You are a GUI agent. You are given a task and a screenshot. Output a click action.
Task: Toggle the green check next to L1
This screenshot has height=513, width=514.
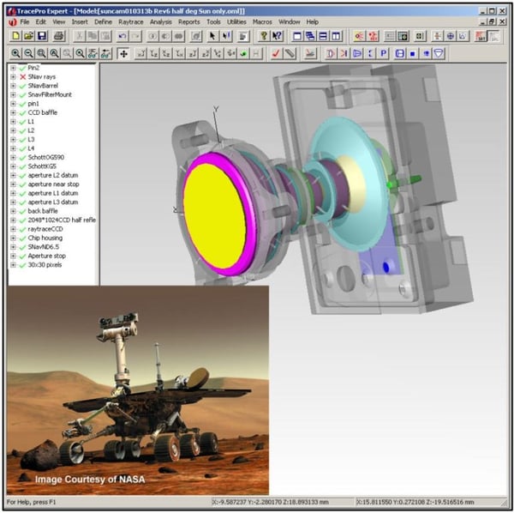pos(23,122)
